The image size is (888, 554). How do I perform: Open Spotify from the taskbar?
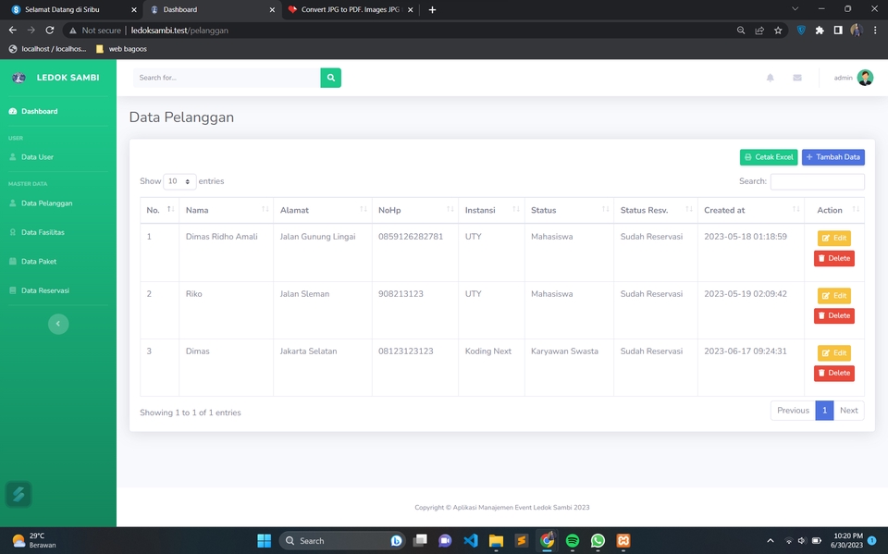pyautogui.click(x=573, y=540)
